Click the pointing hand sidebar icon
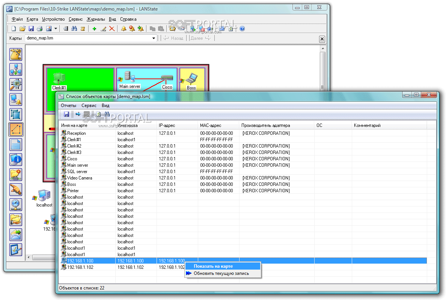 (16, 190)
